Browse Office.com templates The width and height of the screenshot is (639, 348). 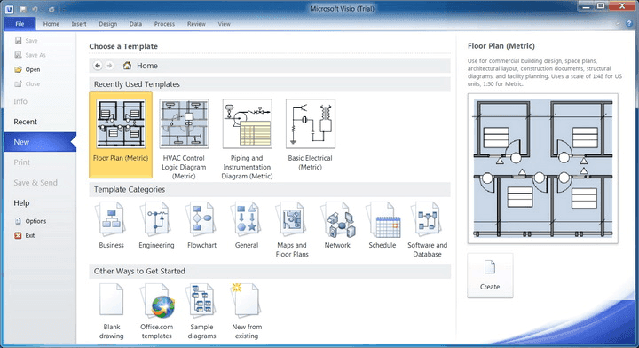click(156, 312)
